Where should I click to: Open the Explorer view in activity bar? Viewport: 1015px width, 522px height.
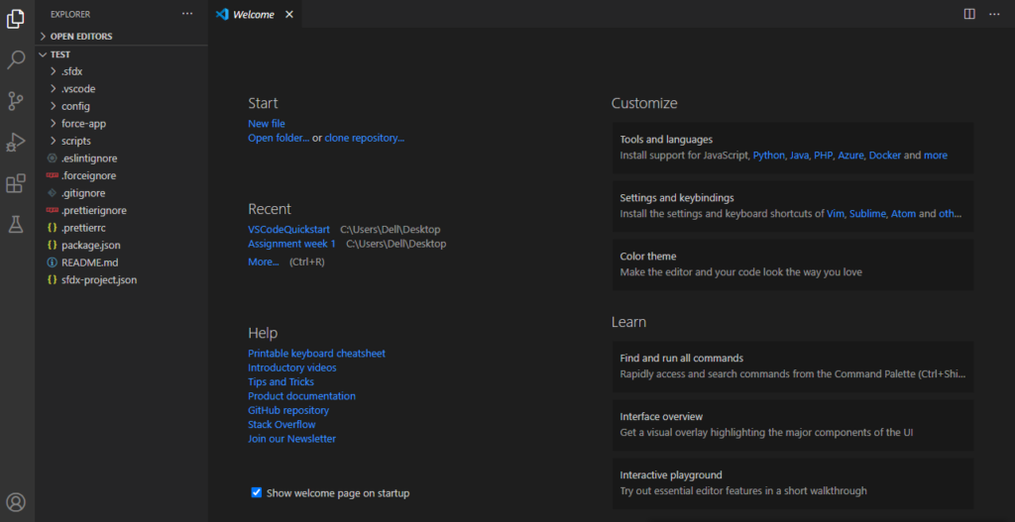pos(16,20)
